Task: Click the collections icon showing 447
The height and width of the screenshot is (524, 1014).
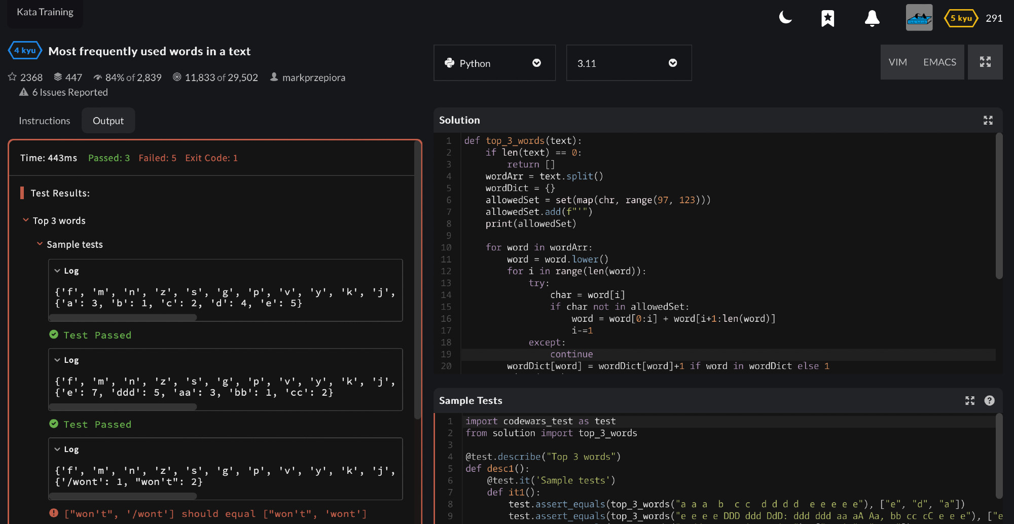Action: click(58, 77)
